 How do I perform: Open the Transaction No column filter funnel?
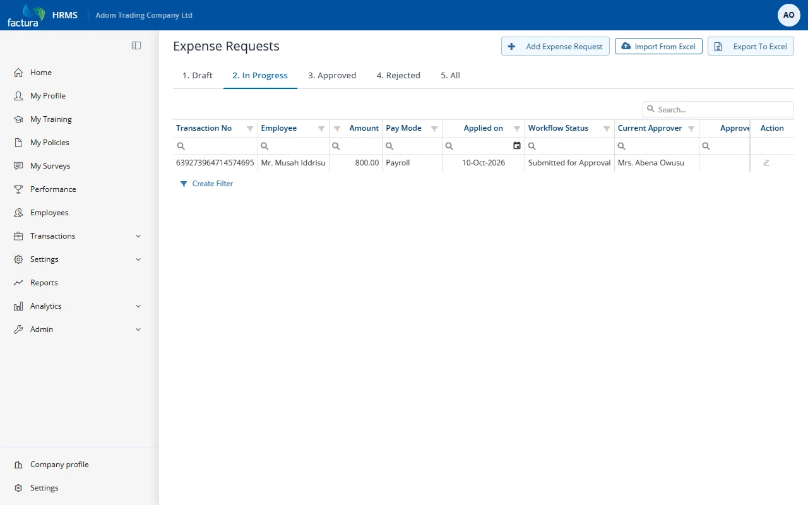(x=250, y=129)
